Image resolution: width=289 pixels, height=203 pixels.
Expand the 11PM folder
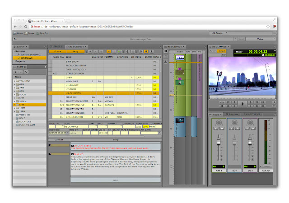coord(15,111)
